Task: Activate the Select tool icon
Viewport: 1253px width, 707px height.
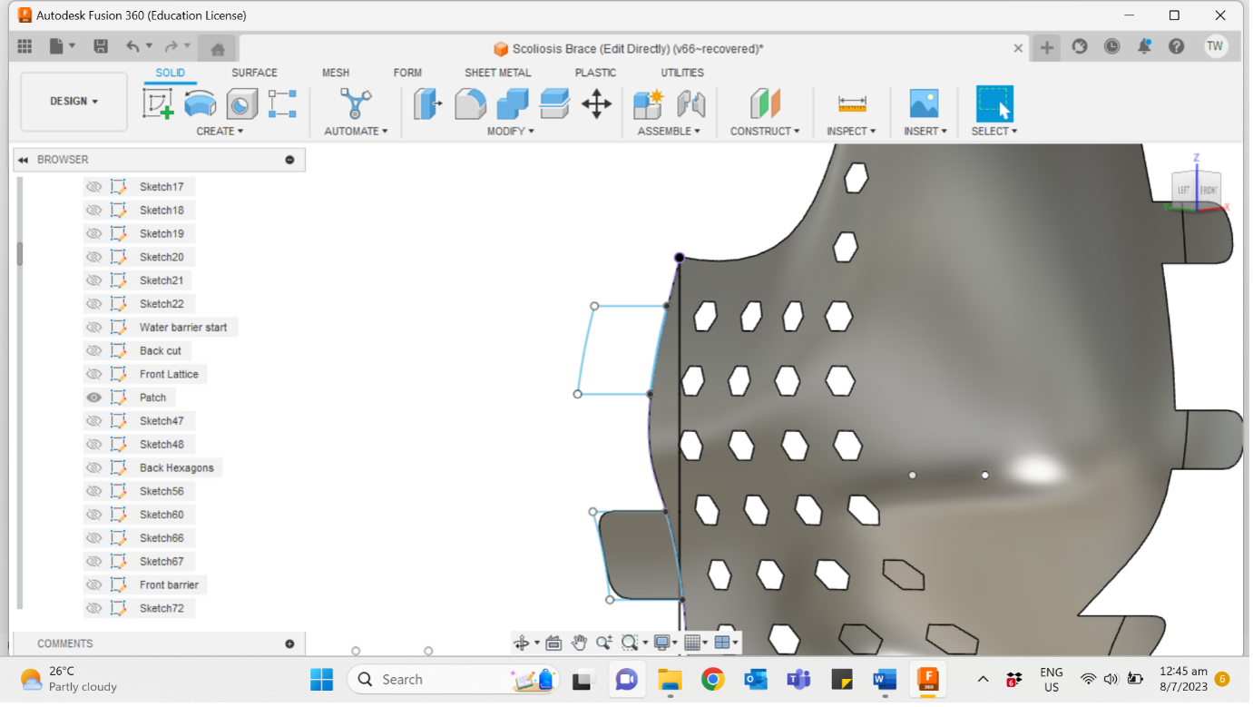Action: [994, 104]
